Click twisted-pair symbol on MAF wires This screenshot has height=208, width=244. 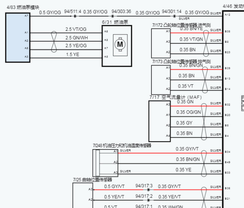(x=204, y=122)
